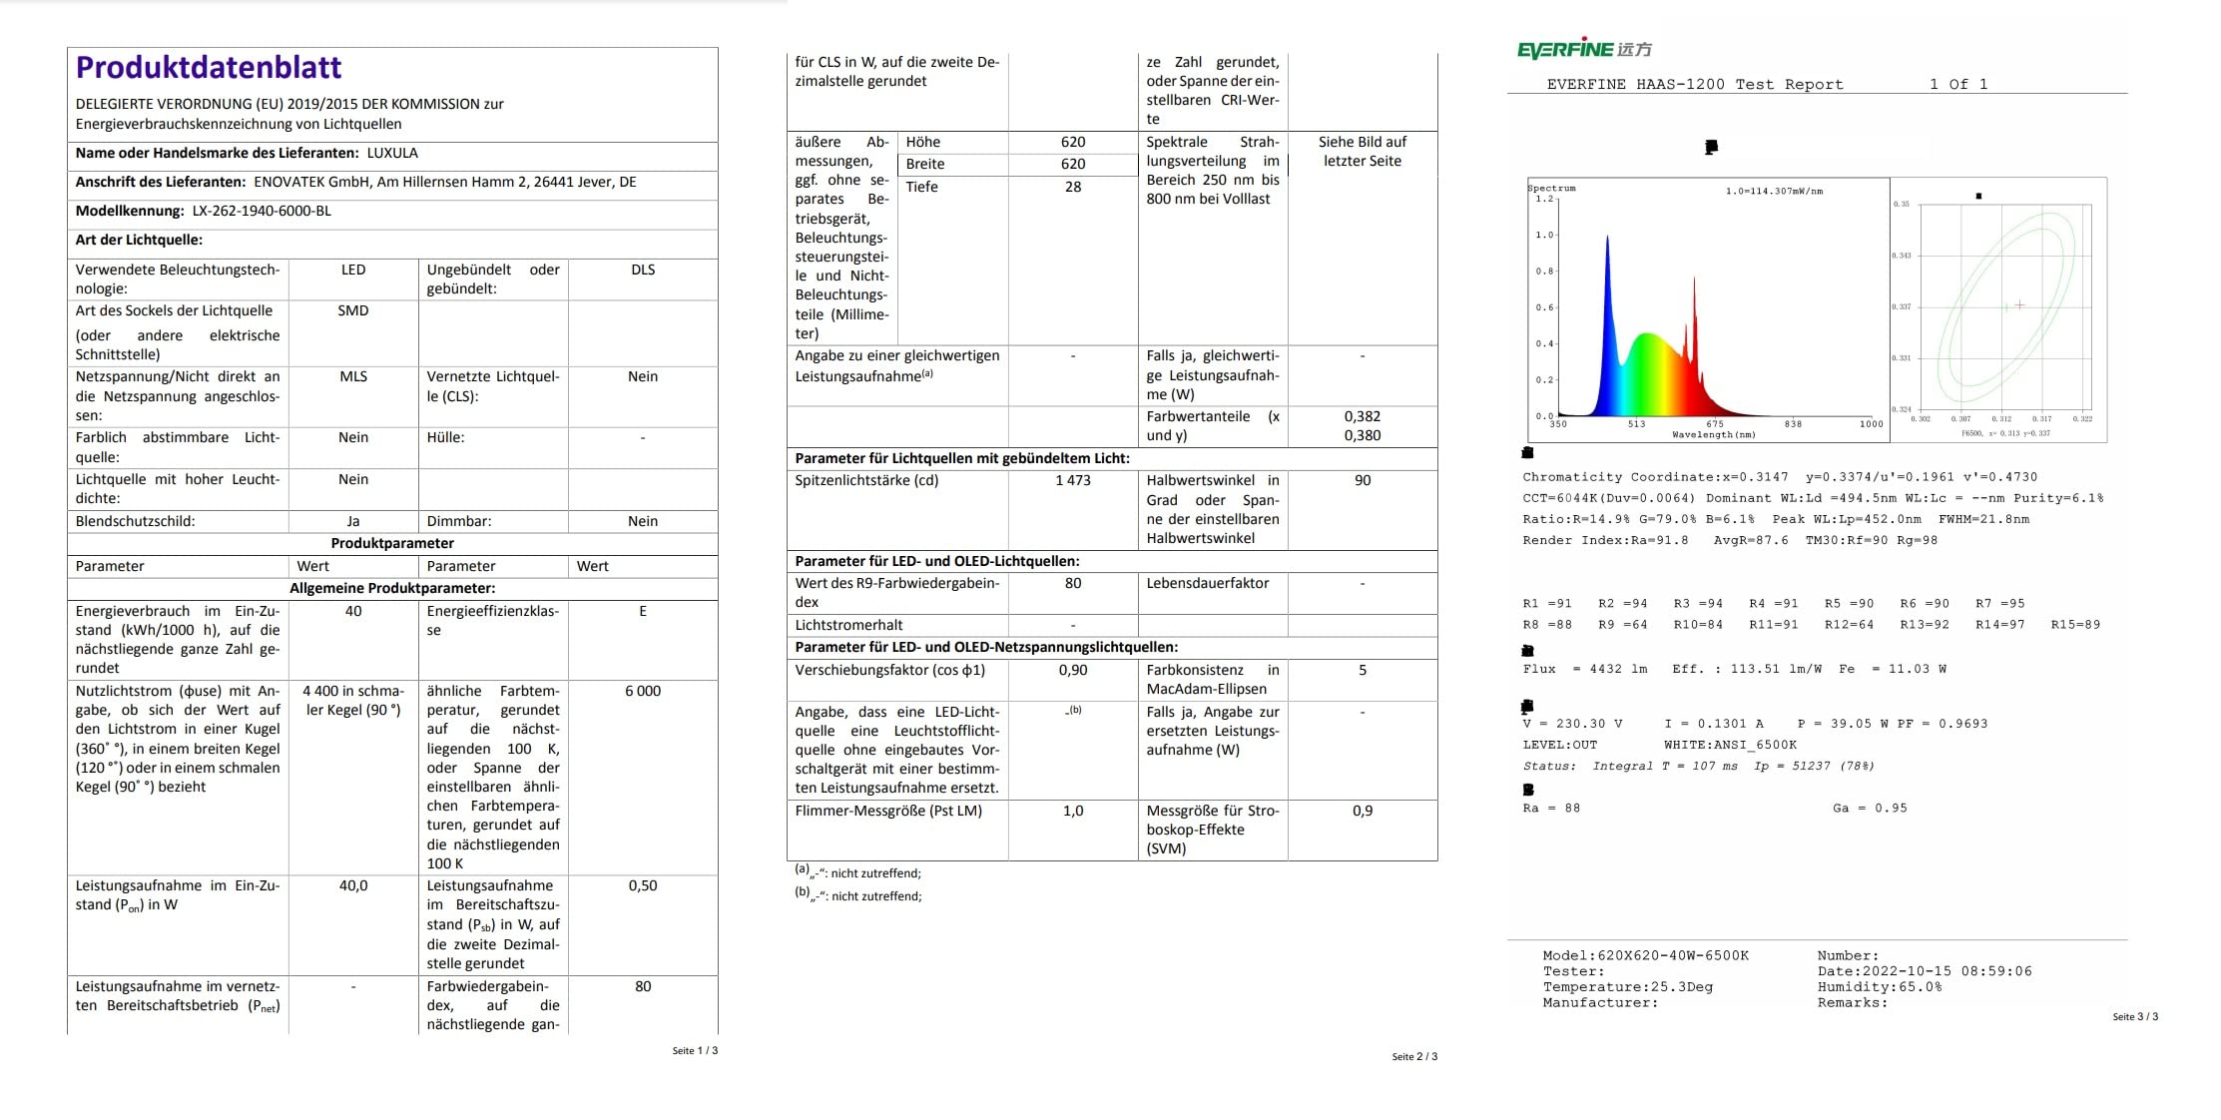Viewport: 2221px width, 1120px height.
Task: Click "WHITE:ANSI_6500K" text
Action: [x=1730, y=745]
